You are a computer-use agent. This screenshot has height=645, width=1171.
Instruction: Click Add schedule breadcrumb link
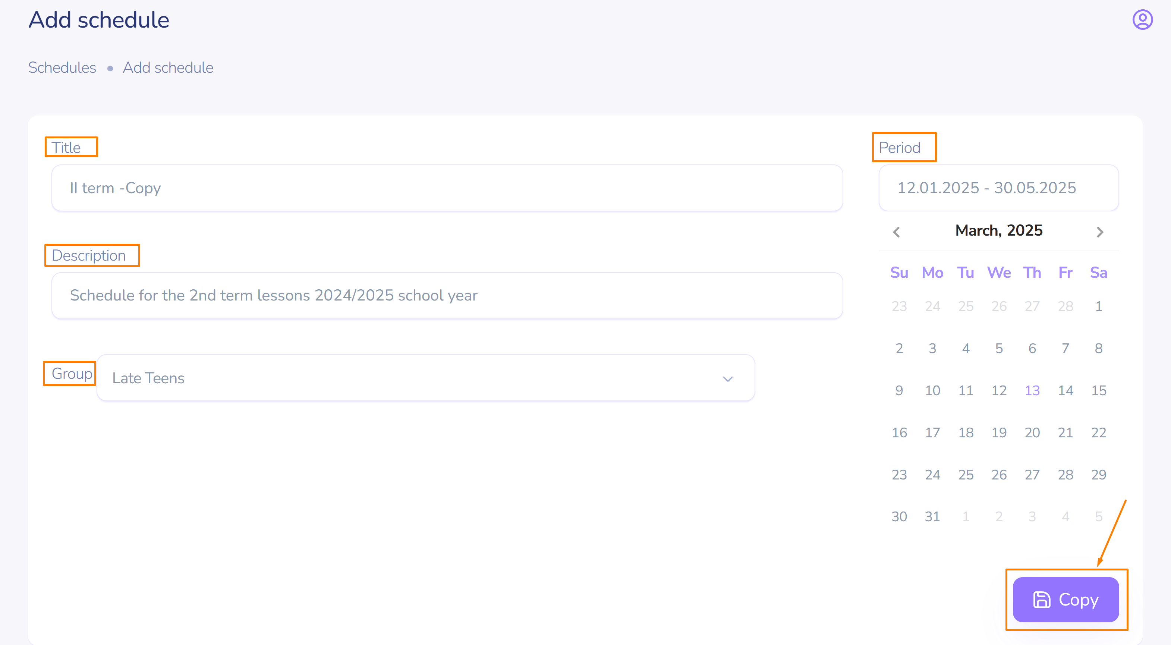[168, 67]
